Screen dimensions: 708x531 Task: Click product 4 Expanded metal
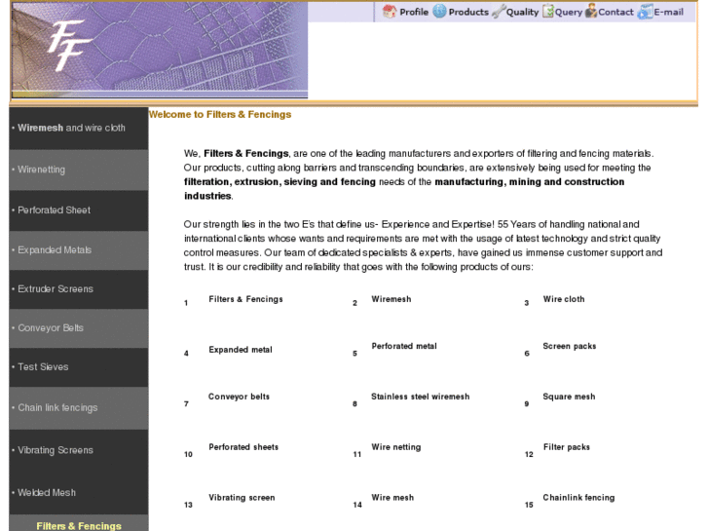(241, 350)
